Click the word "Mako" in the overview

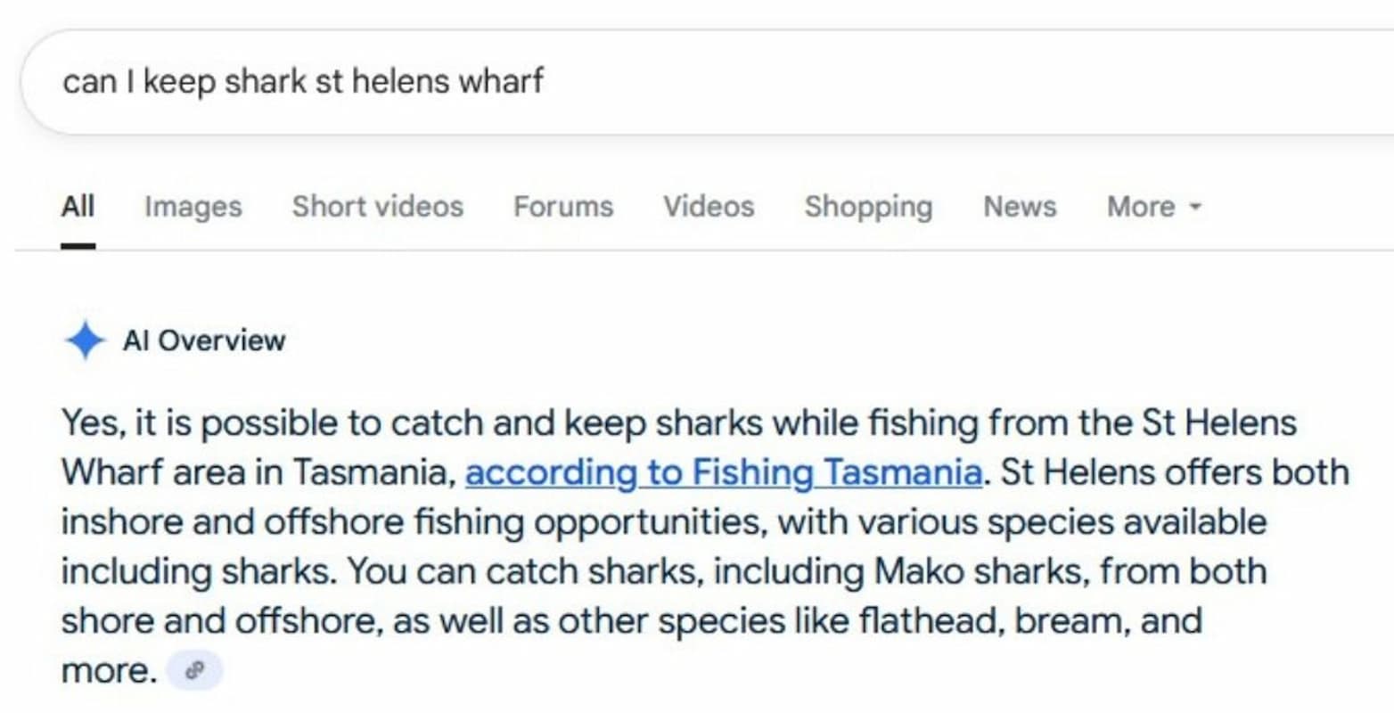[x=919, y=571]
